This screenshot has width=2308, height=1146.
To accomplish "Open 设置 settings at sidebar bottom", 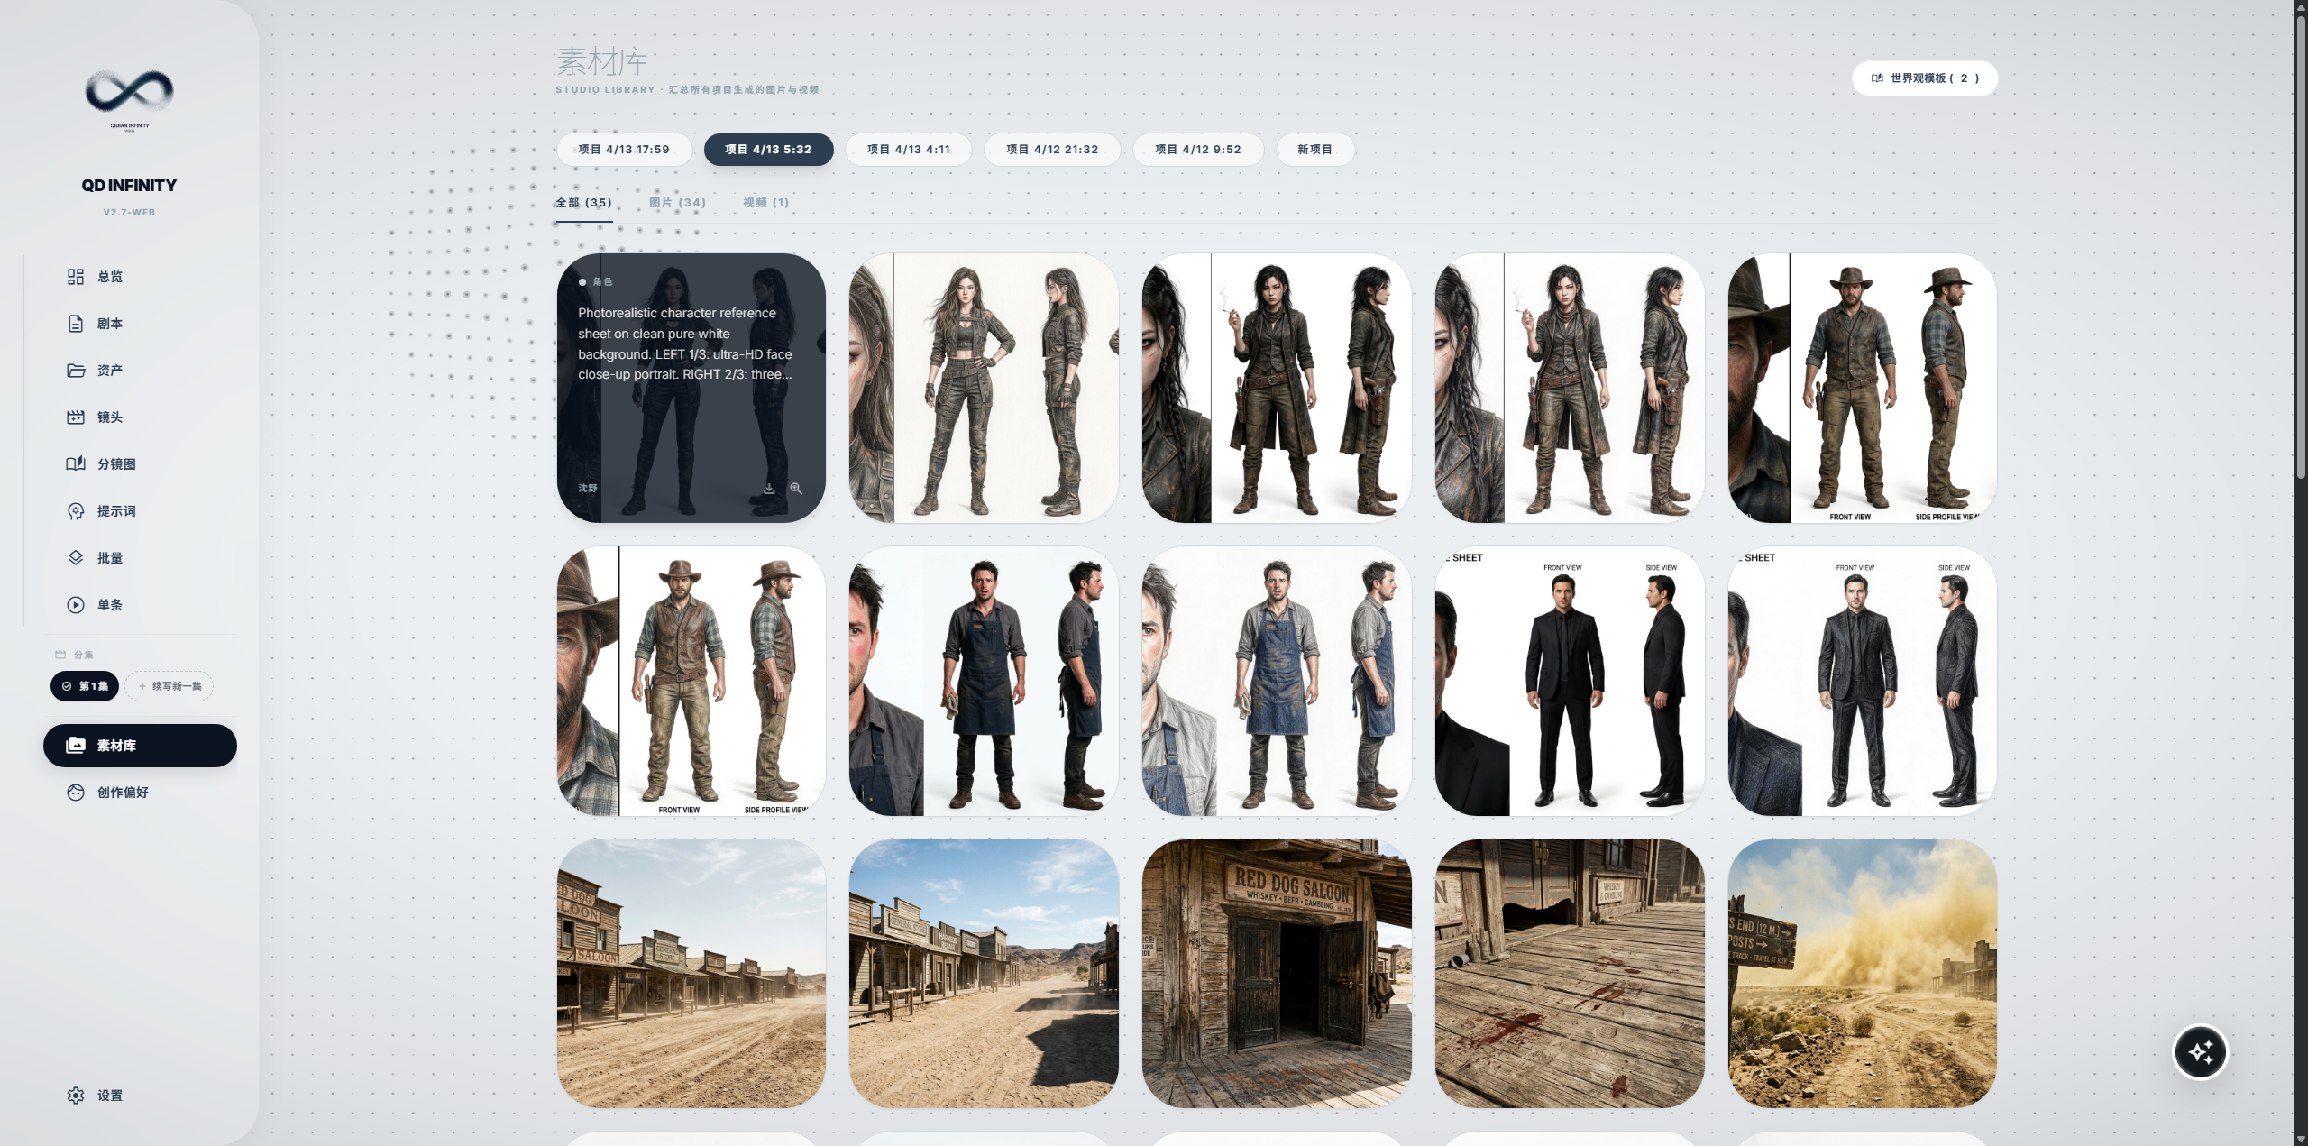I will point(109,1096).
